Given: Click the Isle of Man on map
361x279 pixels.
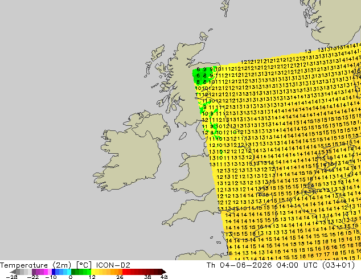Looking at the screenshot, I should tap(183, 136).
